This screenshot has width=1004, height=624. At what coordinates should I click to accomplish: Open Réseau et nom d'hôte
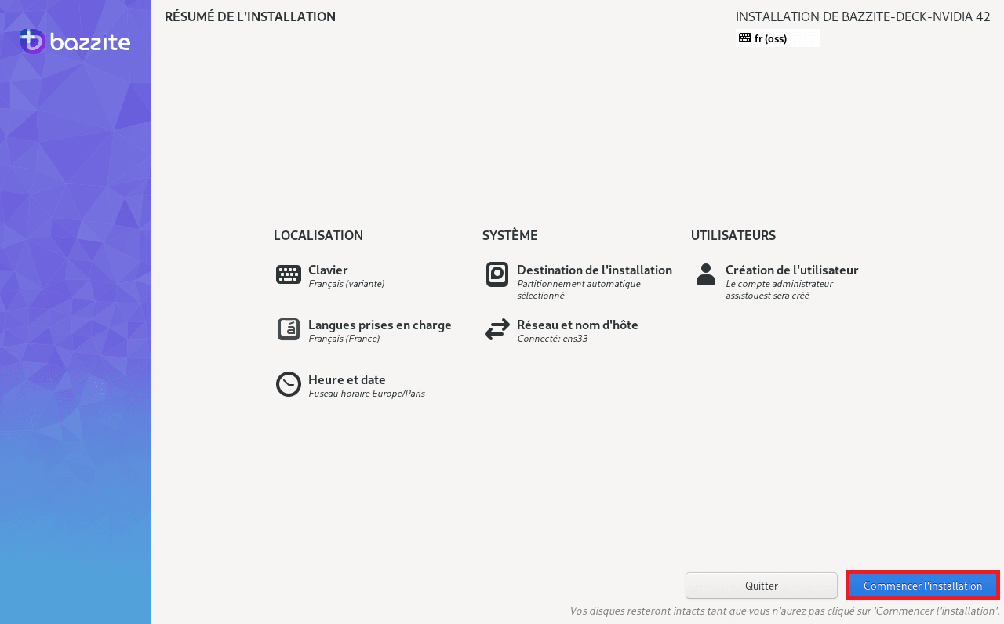tap(577, 325)
